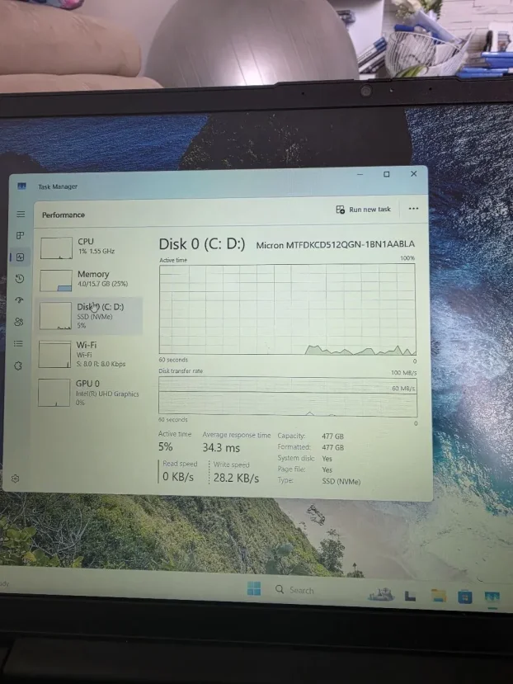The image size is (513, 684).
Task: Select the GPU 0 performance entry
Action: coord(89,392)
